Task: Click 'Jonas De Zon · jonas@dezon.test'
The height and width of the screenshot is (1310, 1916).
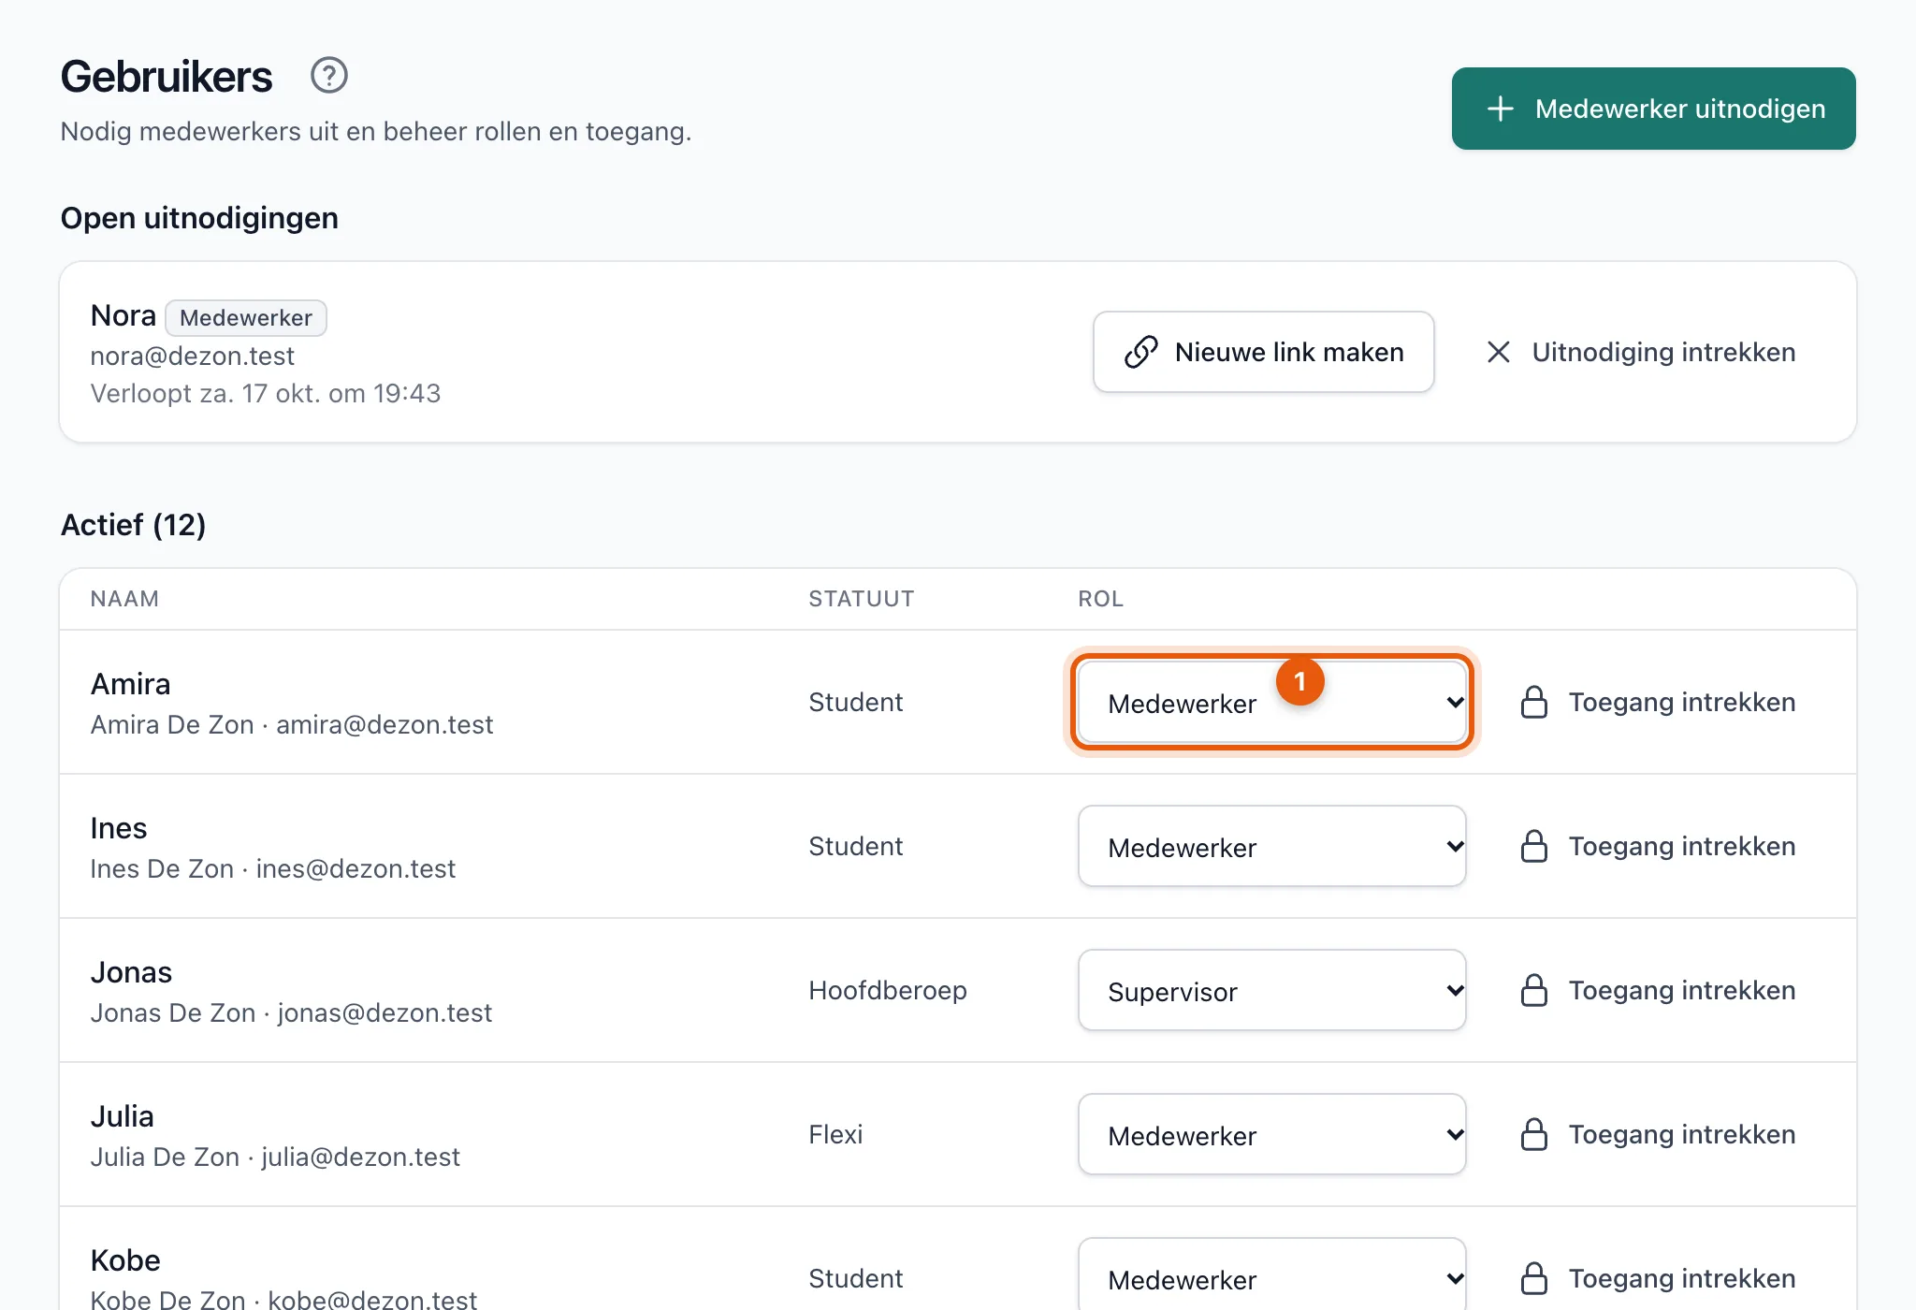Action: coord(291,1012)
